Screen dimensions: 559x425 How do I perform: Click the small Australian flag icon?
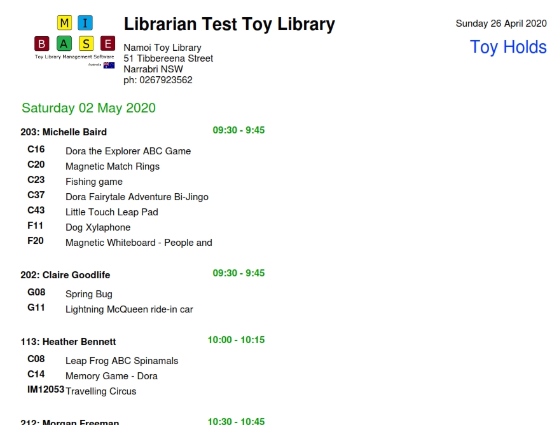pos(109,65)
